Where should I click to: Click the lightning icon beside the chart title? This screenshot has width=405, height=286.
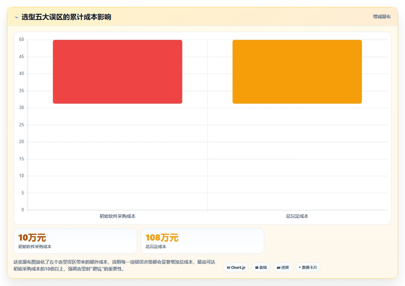(x=16, y=17)
